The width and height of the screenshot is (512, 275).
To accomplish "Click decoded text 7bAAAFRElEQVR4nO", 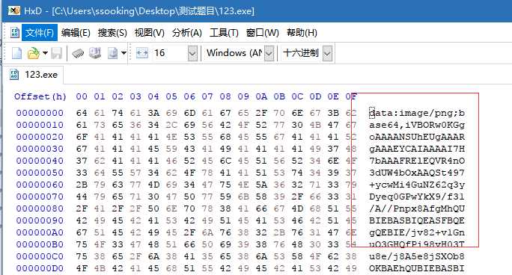I will (417, 161).
